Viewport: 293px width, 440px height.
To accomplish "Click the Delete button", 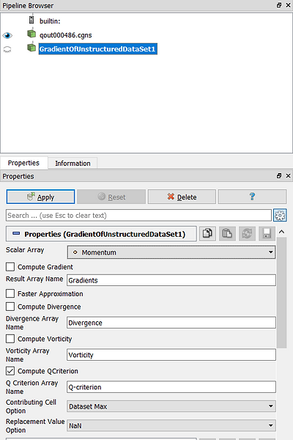I will (x=182, y=197).
